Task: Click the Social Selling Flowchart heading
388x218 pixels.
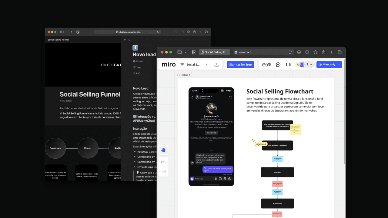Action: pos(280,91)
